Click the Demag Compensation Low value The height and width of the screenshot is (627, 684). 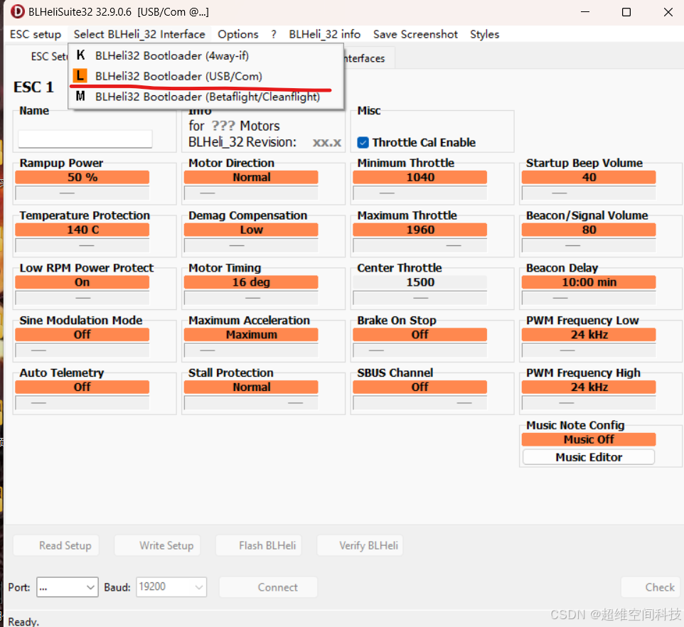point(251,230)
